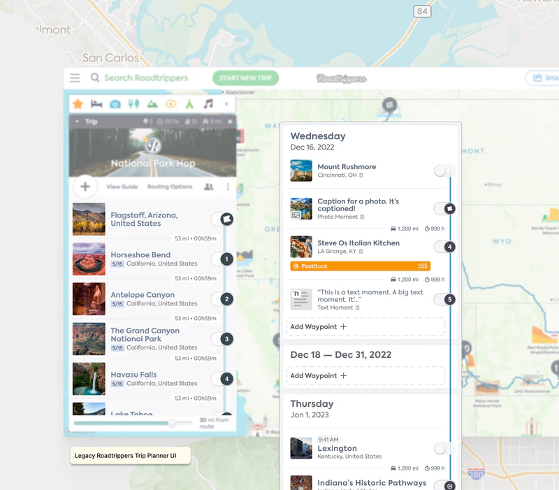Click the note icon beside Cincinnati, OH

(361, 175)
